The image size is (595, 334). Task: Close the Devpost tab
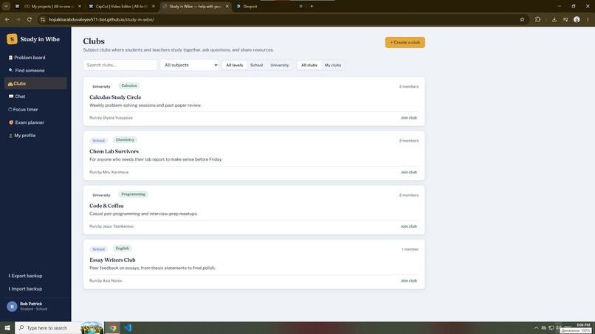tap(300, 7)
